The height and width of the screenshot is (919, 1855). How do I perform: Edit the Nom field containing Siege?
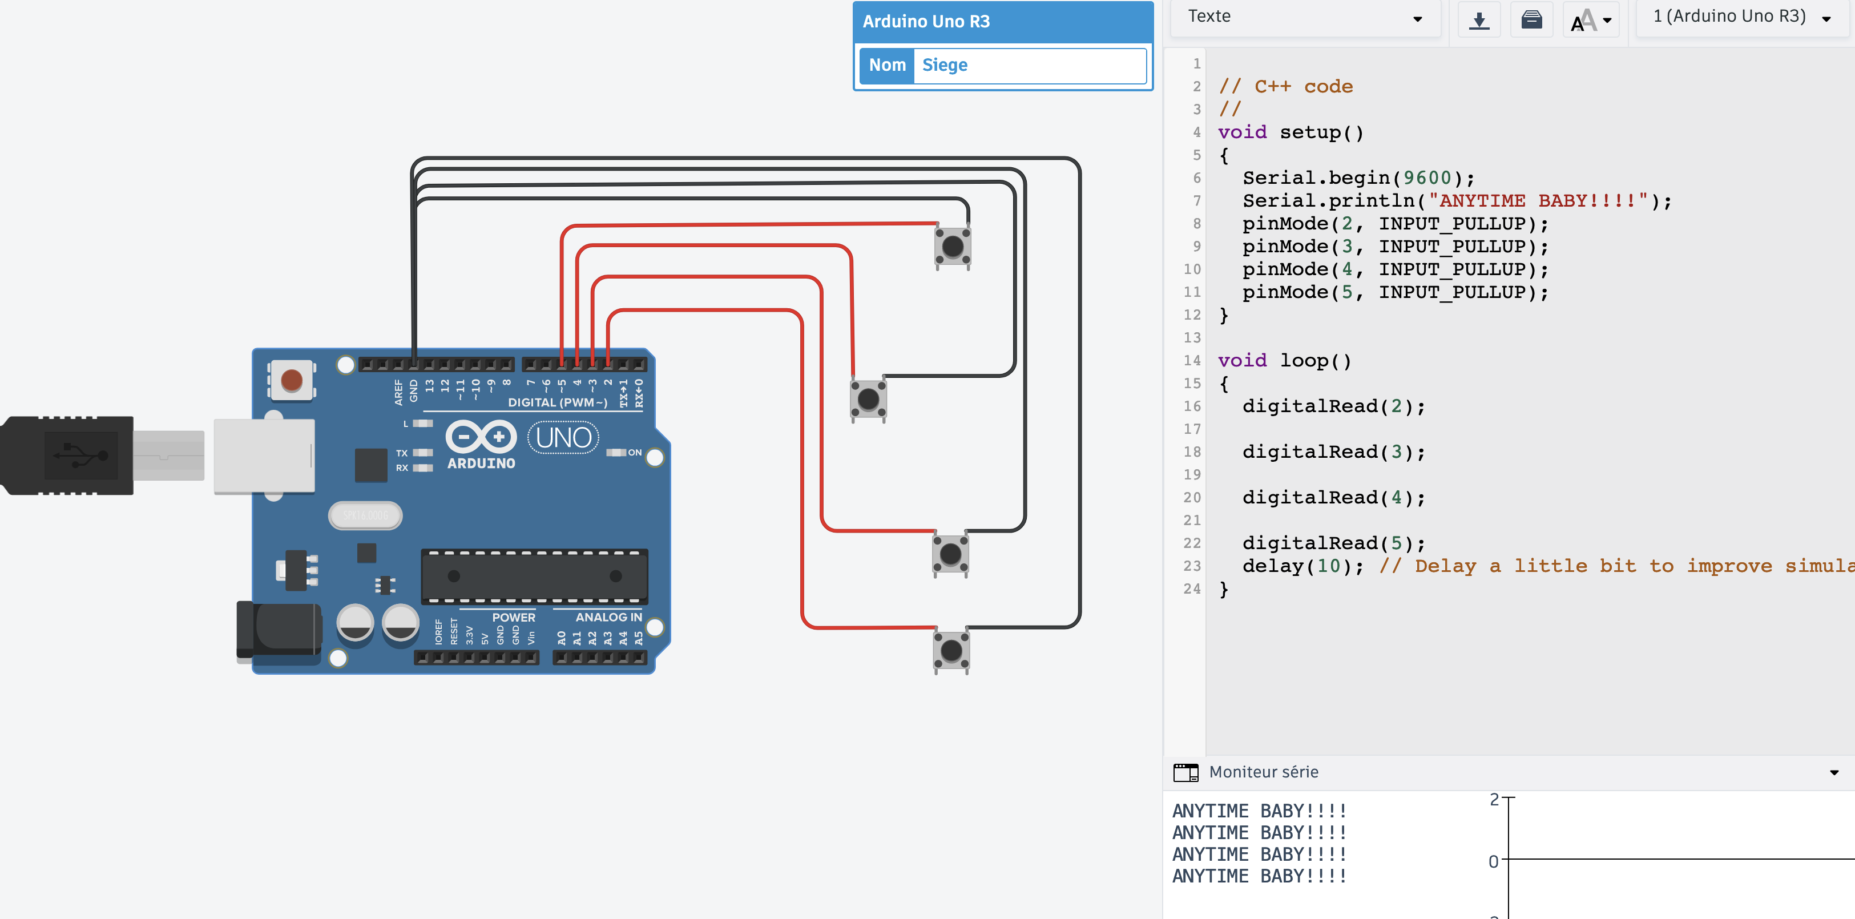[x=1029, y=66]
